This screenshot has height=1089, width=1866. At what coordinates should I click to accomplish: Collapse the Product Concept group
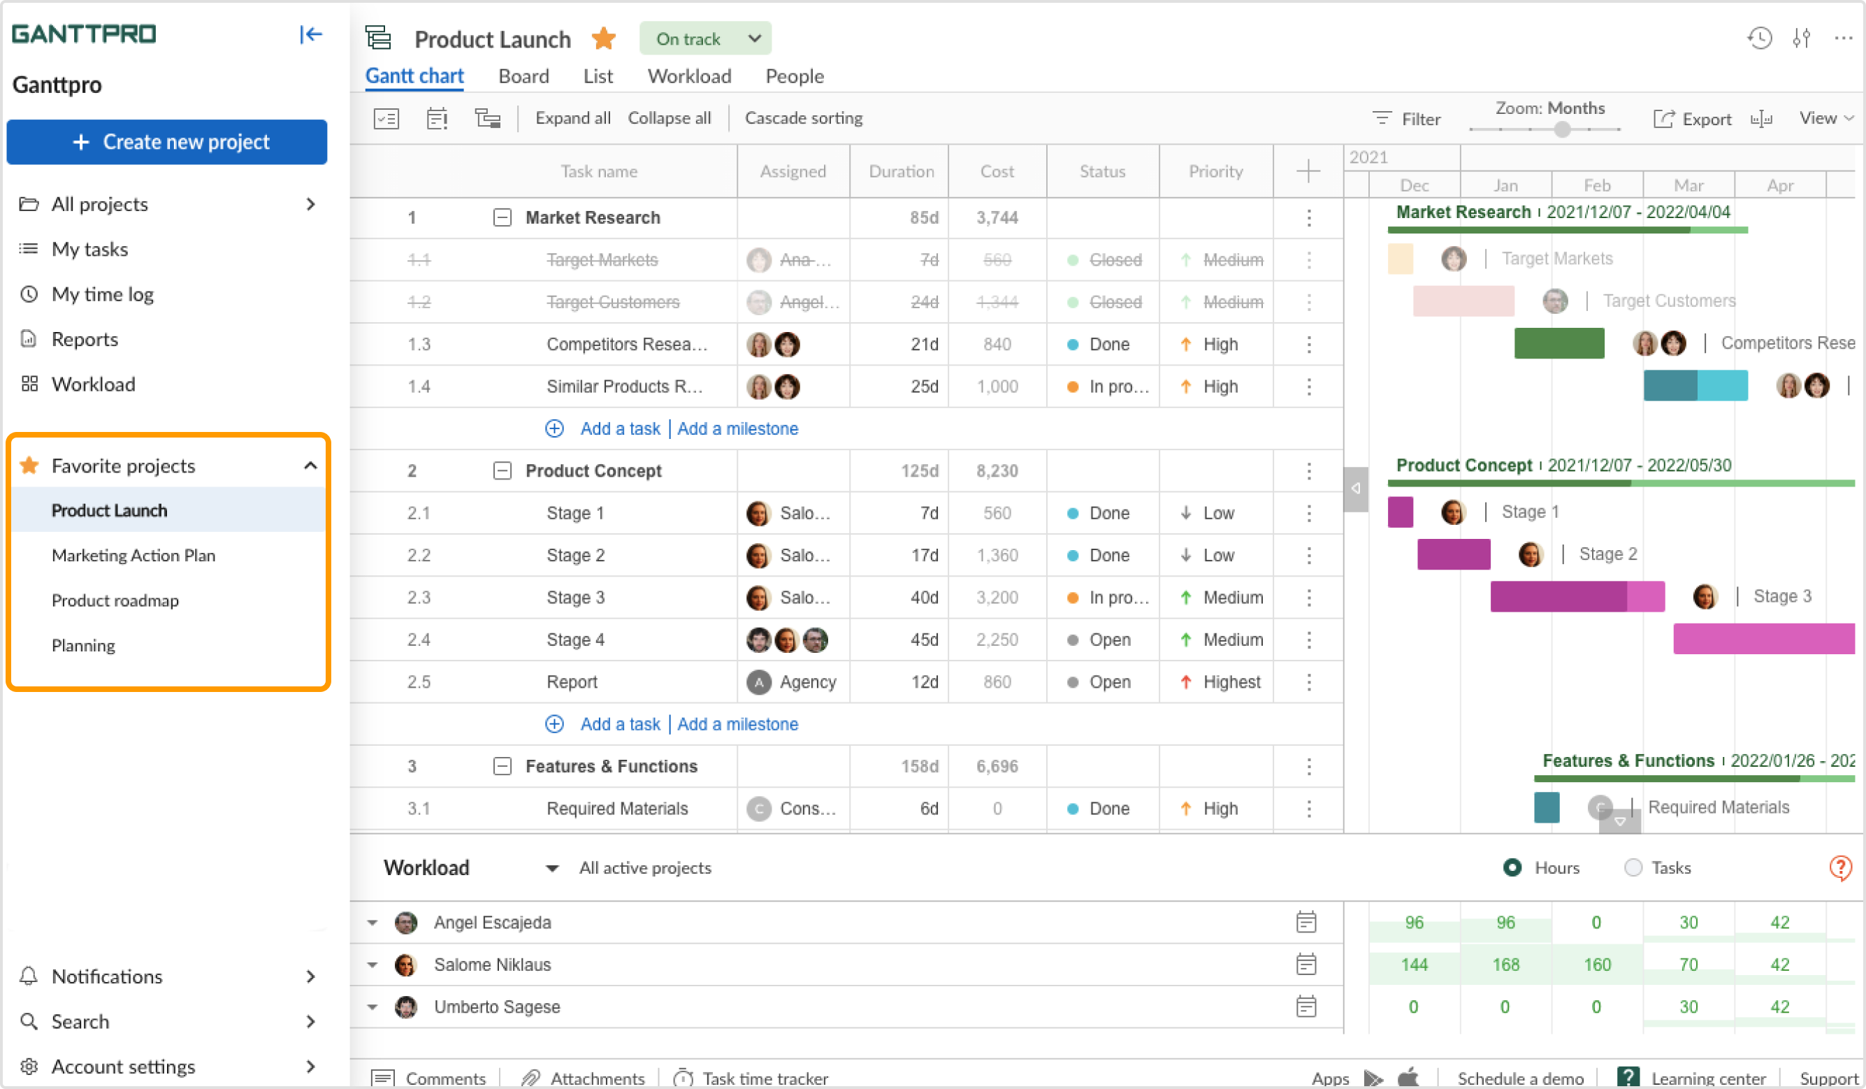(502, 471)
